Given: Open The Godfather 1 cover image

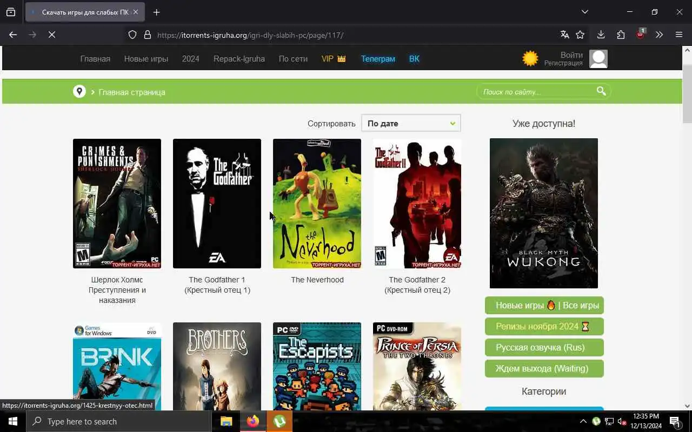Looking at the screenshot, I should coord(217,204).
